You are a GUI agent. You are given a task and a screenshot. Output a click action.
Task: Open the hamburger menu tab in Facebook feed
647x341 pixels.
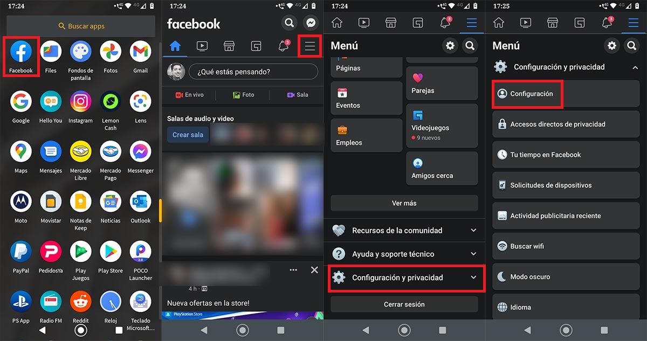point(310,46)
